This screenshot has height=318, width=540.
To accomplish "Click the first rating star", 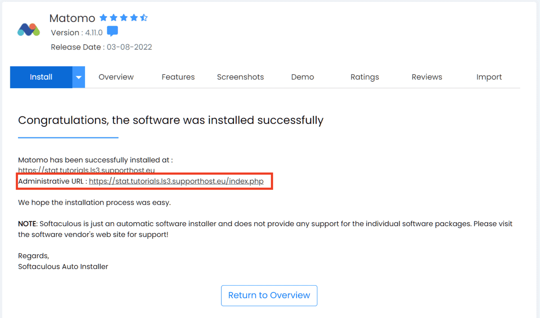I will [x=103, y=18].
